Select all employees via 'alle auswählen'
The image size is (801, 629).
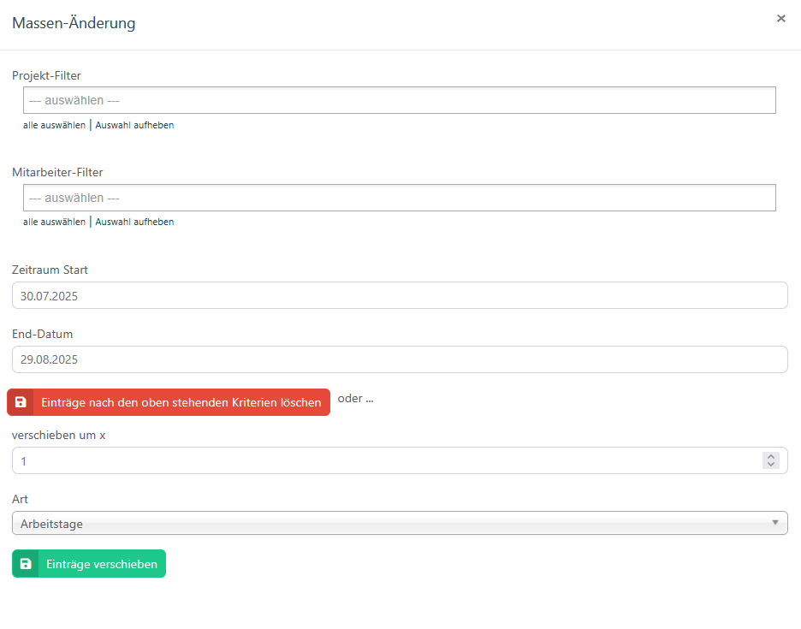(54, 222)
